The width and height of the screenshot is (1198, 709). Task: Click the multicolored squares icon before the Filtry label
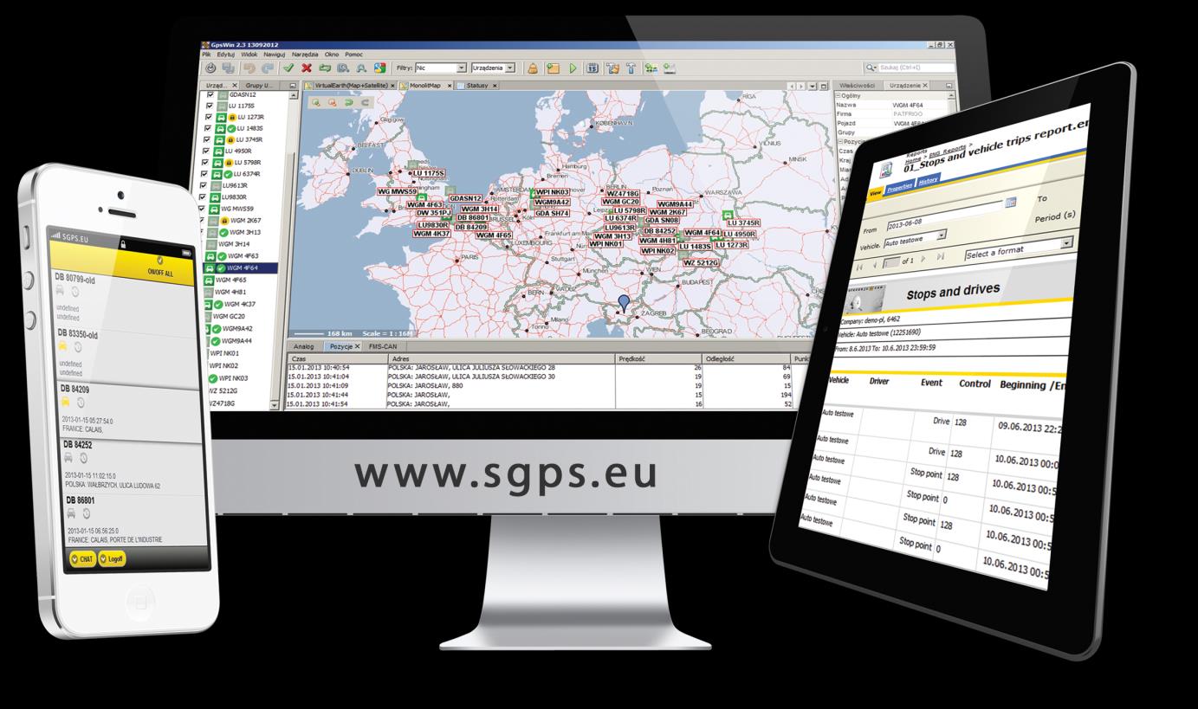pyautogui.click(x=379, y=68)
